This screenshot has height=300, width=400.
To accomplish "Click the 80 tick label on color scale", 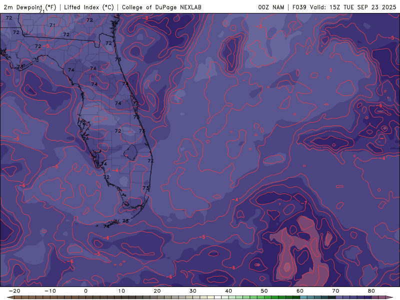I will pyautogui.click(x=371, y=291).
